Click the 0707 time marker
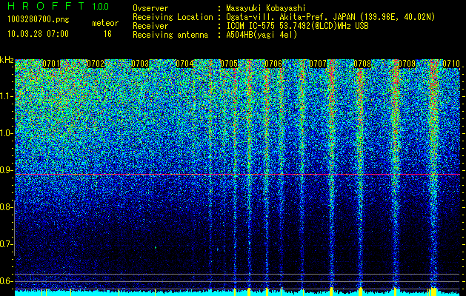The width and height of the screenshot is (466, 296). (318, 64)
